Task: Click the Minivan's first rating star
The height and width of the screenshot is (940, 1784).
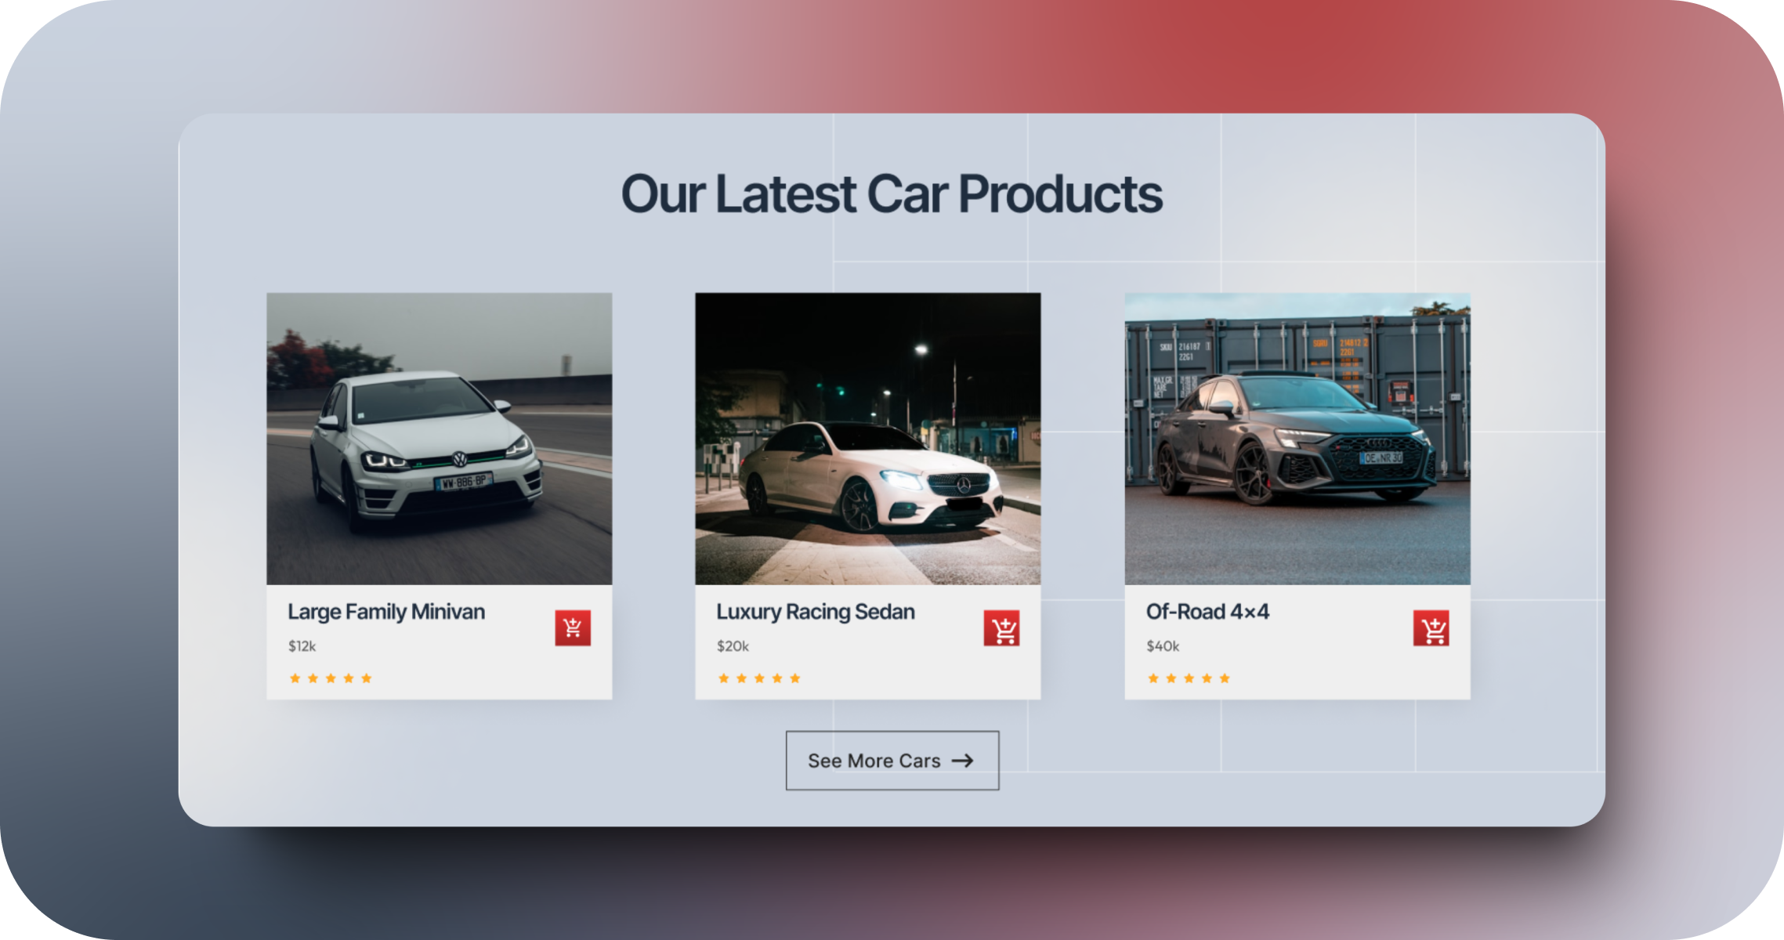Action: (295, 678)
